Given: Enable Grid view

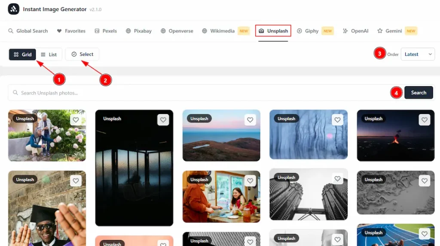Looking at the screenshot, I should pyautogui.click(x=22, y=54).
